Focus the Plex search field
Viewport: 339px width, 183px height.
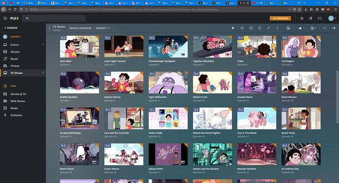point(55,18)
